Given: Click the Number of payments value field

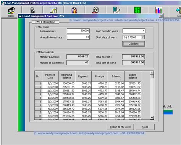Looking at the screenshot, I should 78,62.
